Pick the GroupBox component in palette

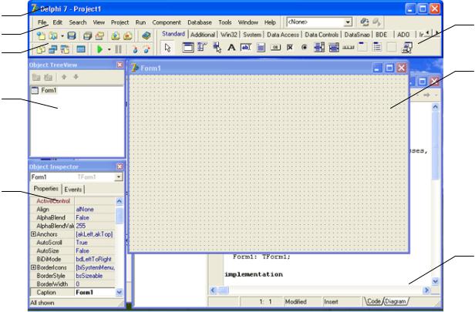(x=362, y=48)
